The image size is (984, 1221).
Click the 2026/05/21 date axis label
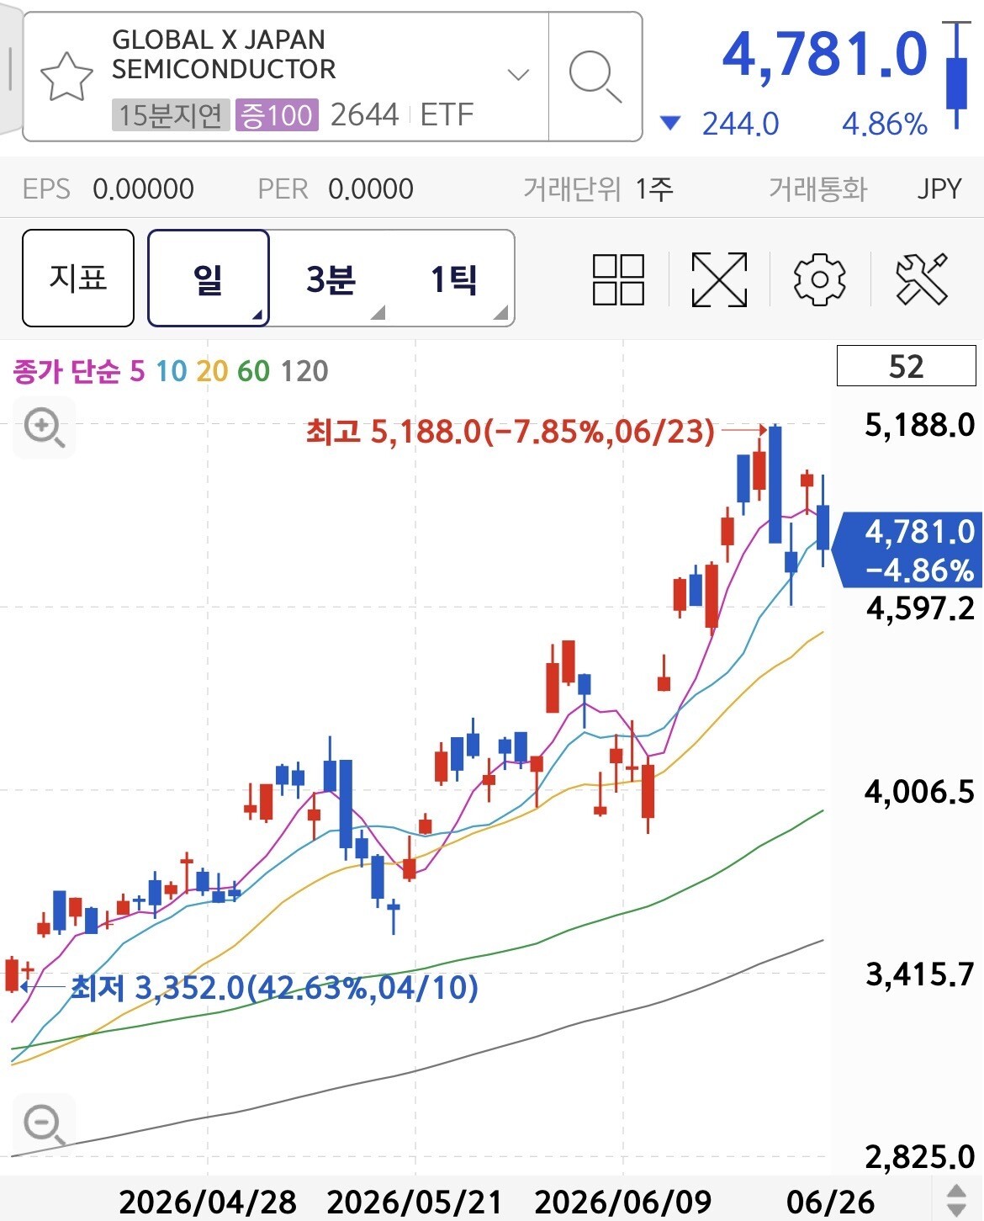[415, 1202]
